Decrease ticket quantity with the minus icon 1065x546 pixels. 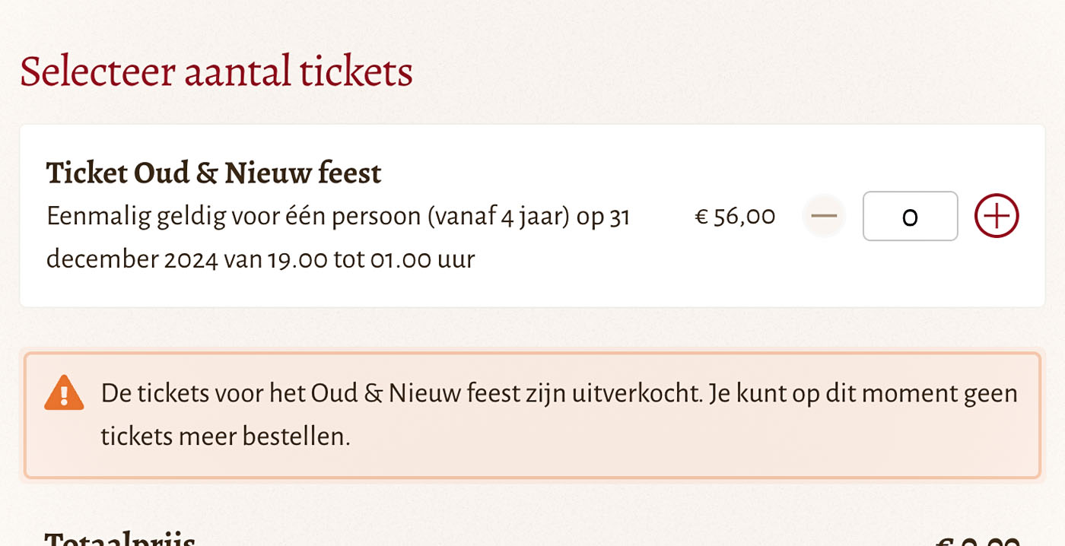(x=824, y=216)
